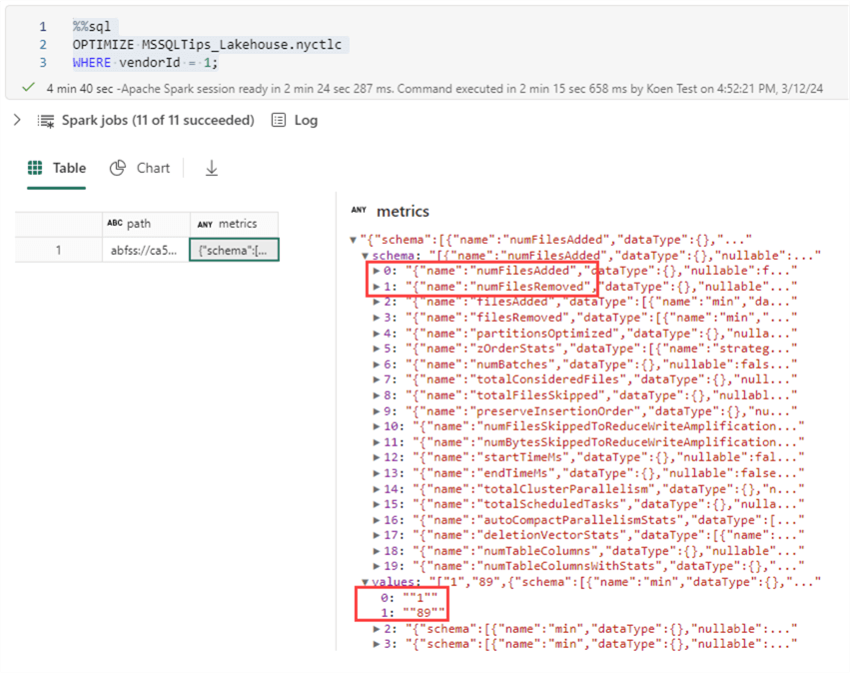The width and height of the screenshot is (850, 673).
Task: Expand schema item 18 numTableColumns
Action: point(377,551)
